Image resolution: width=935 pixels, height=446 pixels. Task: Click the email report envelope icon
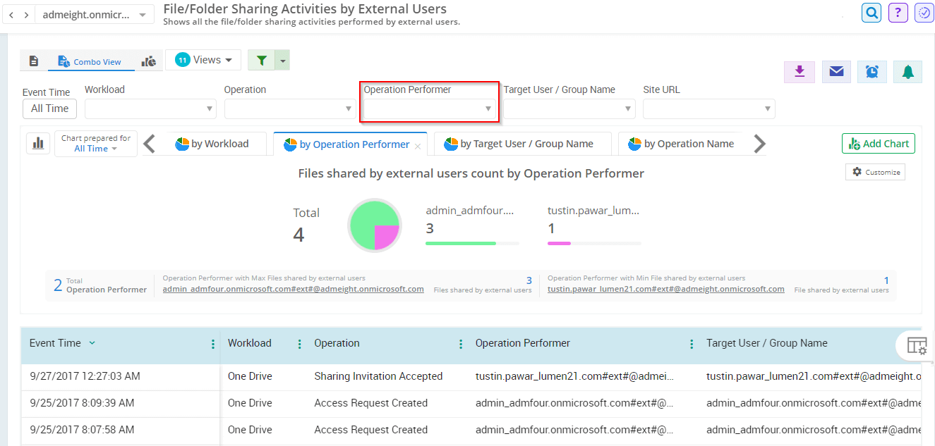click(836, 72)
